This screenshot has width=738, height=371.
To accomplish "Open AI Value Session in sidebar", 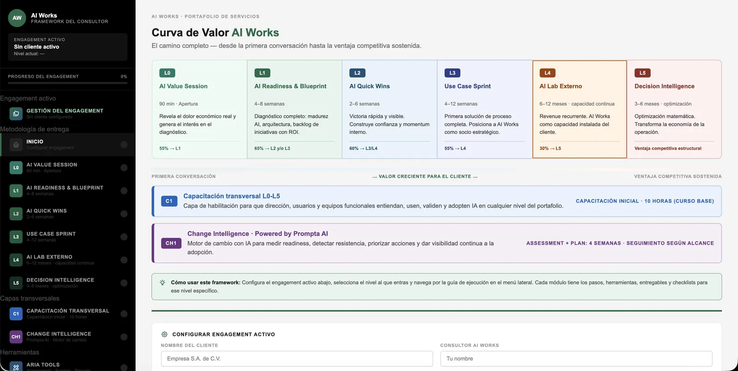I will (x=68, y=168).
